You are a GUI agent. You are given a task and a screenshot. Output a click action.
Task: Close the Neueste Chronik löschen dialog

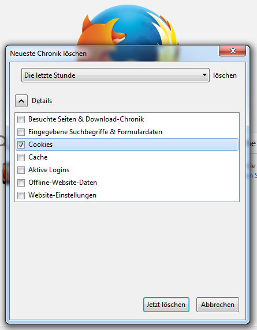[233, 51]
